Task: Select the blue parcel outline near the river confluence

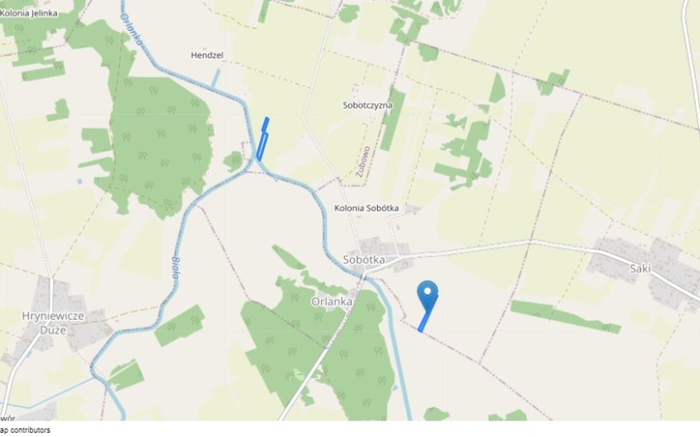Action: (x=262, y=139)
